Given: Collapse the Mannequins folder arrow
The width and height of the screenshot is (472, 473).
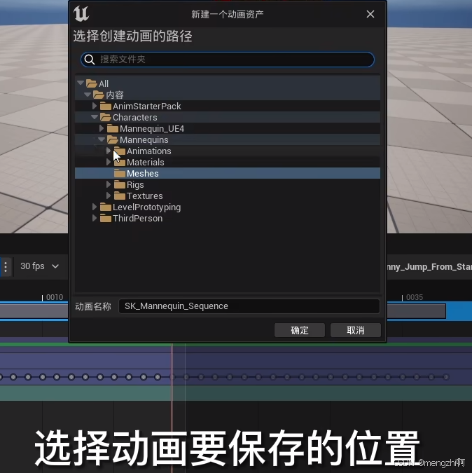Looking at the screenshot, I should tap(102, 139).
